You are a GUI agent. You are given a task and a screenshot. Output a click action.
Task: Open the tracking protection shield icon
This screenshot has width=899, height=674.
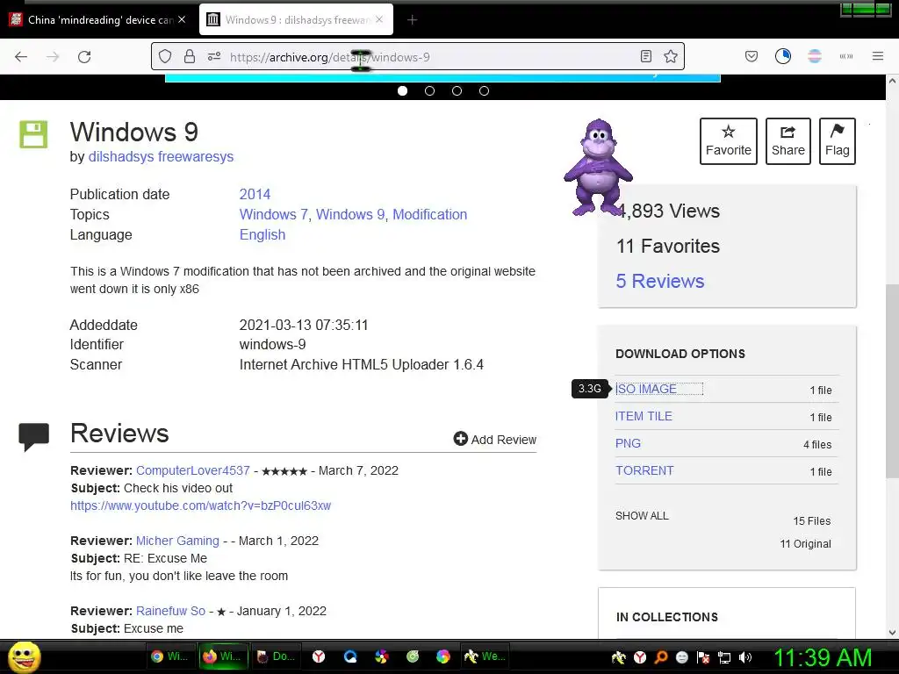click(165, 56)
